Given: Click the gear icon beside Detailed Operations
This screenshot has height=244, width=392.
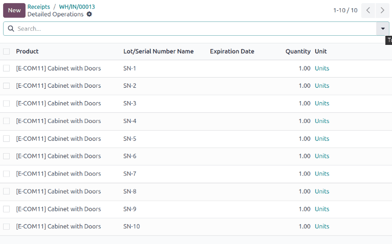Looking at the screenshot, I should point(89,14).
